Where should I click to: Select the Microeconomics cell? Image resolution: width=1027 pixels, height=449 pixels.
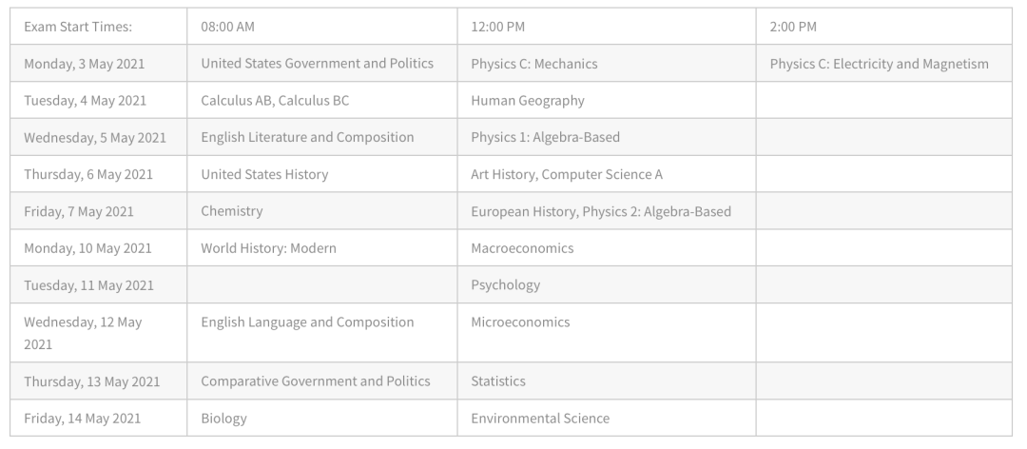point(607,332)
